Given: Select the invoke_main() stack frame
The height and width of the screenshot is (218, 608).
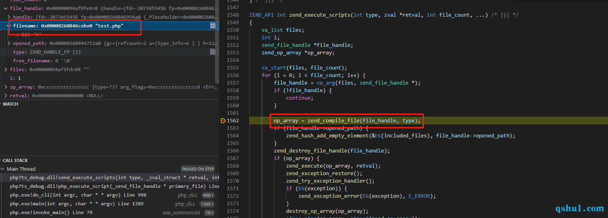Looking at the screenshot, I should (x=109, y=212).
